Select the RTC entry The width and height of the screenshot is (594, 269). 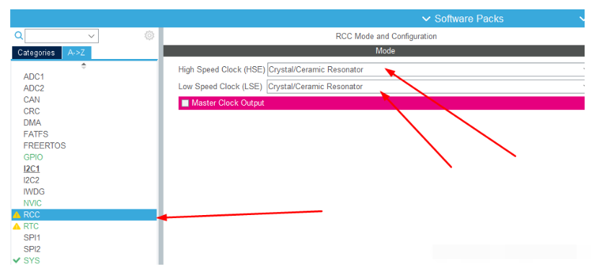point(31,227)
